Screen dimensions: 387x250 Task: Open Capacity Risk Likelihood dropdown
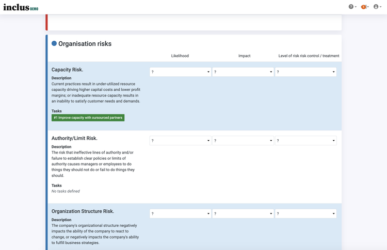(x=181, y=72)
